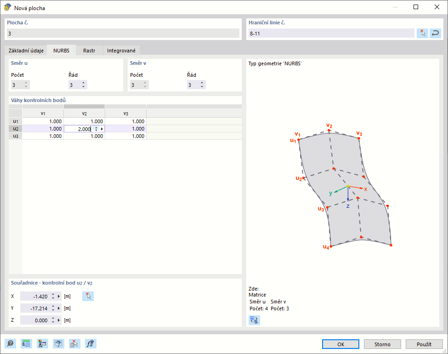Switch to the Základní údaje tab

tap(26, 50)
